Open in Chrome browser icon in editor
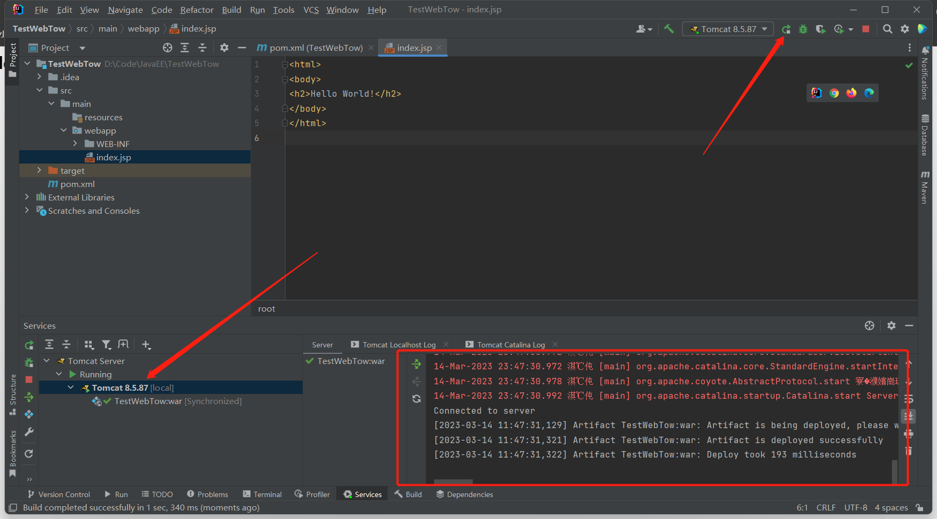Image resolution: width=937 pixels, height=519 pixels. 834,93
